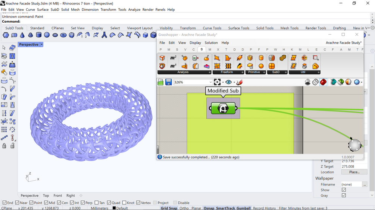The width and height of the screenshot is (375, 210).
Task: Expand the Analysis panel in Grasshopper
Action: click(210, 72)
